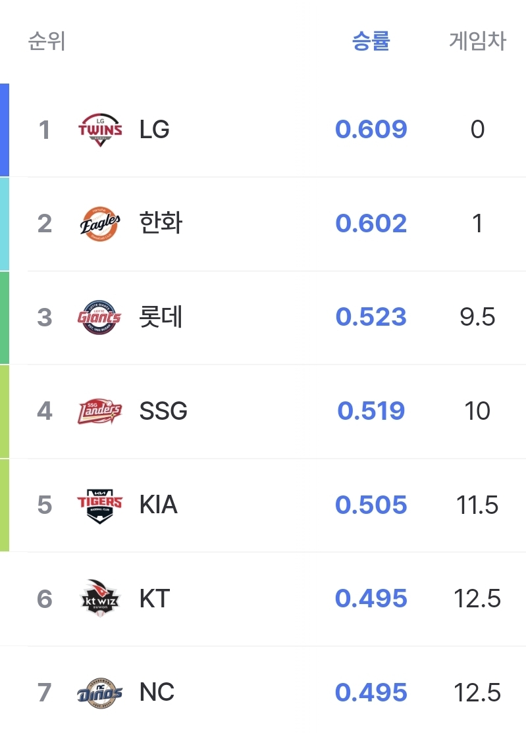Select the KT Wiz logo
The width and height of the screenshot is (526, 733).
click(99, 598)
